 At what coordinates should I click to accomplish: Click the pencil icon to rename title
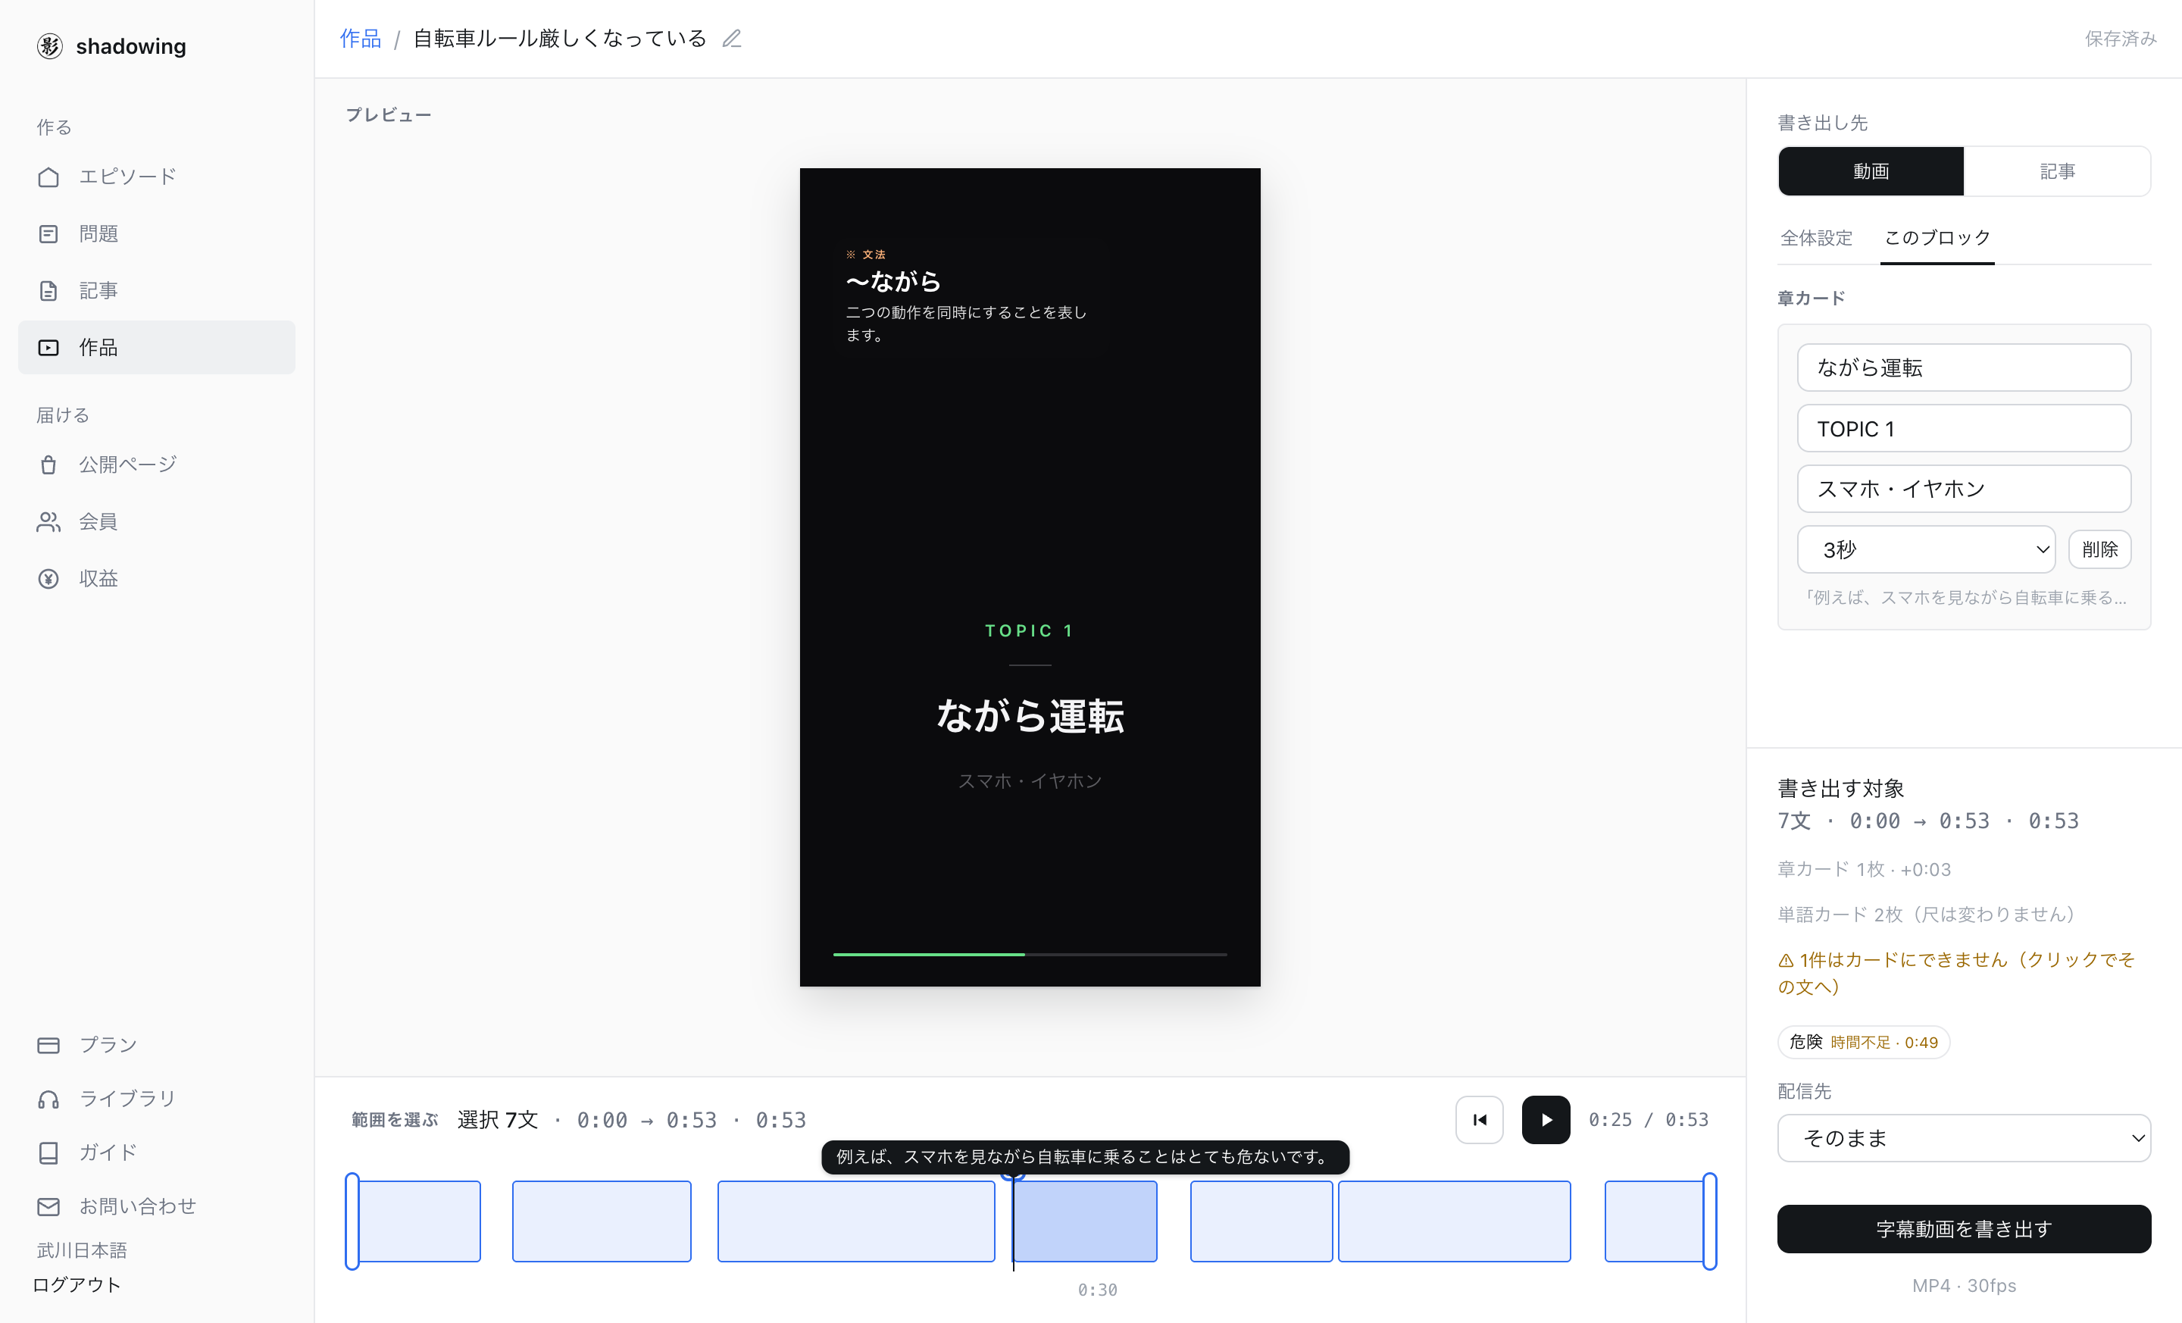coord(731,39)
